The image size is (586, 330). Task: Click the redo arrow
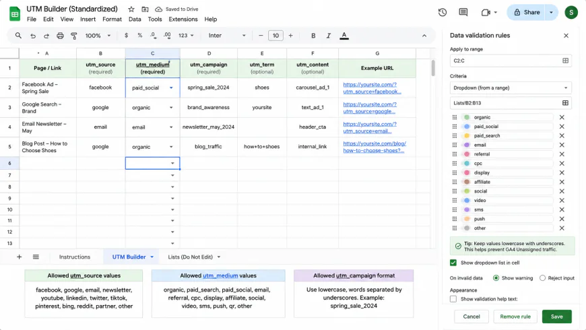46,36
